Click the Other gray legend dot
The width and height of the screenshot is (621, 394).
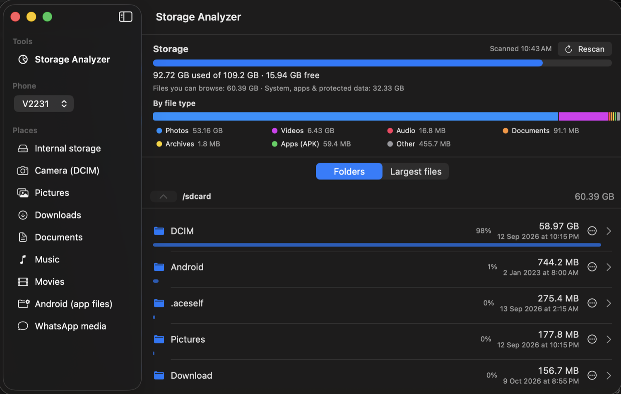(390, 144)
